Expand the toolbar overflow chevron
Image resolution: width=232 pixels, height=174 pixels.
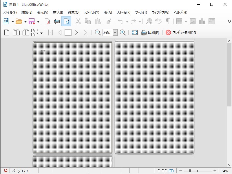pyautogui.click(x=229, y=21)
